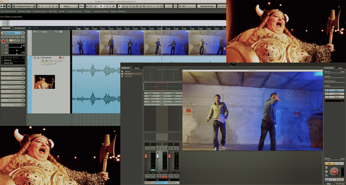Select the CleverIntro channel name label in mixer

(x=162, y=183)
